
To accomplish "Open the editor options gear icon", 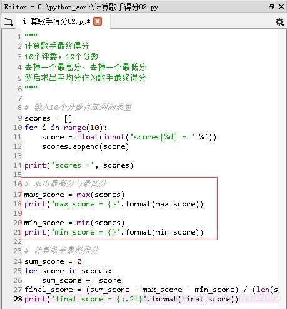I will click(280, 22).
